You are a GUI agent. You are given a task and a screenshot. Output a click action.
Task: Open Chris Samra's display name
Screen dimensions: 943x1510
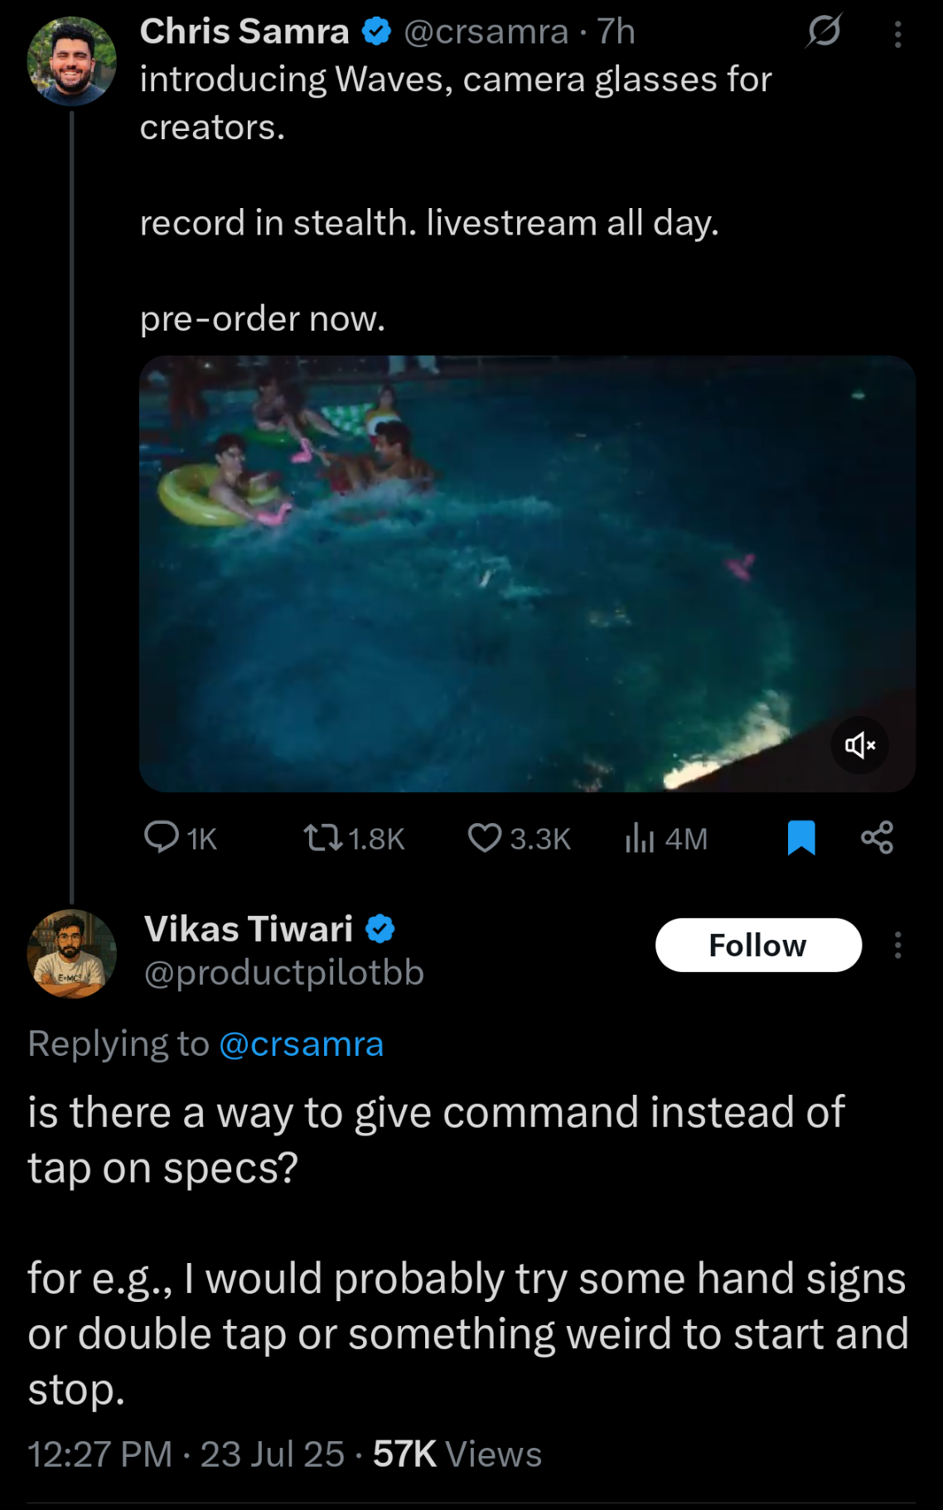pos(244,31)
